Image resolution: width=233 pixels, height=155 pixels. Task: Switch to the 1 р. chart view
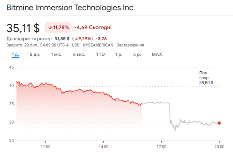[x=119, y=54]
